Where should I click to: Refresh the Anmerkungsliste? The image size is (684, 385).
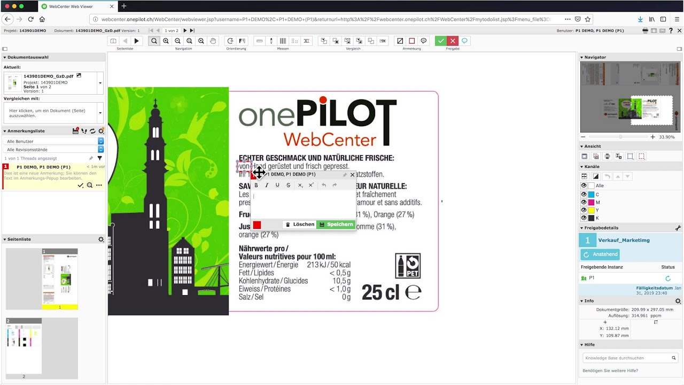(92, 131)
